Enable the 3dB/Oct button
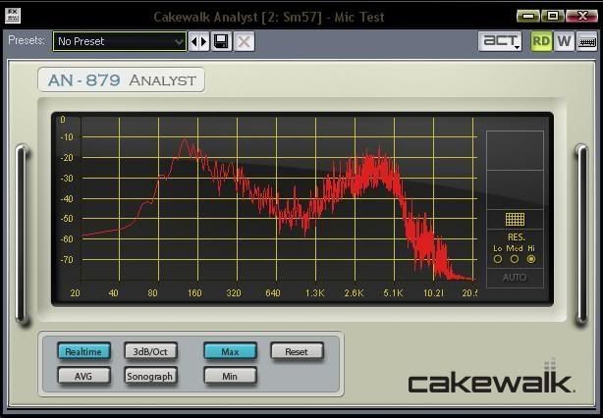This screenshot has height=418, width=603. 150,351
